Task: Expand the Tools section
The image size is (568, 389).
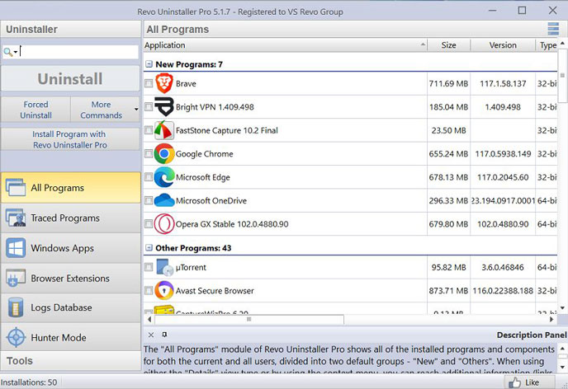Action: pos(71,360)
